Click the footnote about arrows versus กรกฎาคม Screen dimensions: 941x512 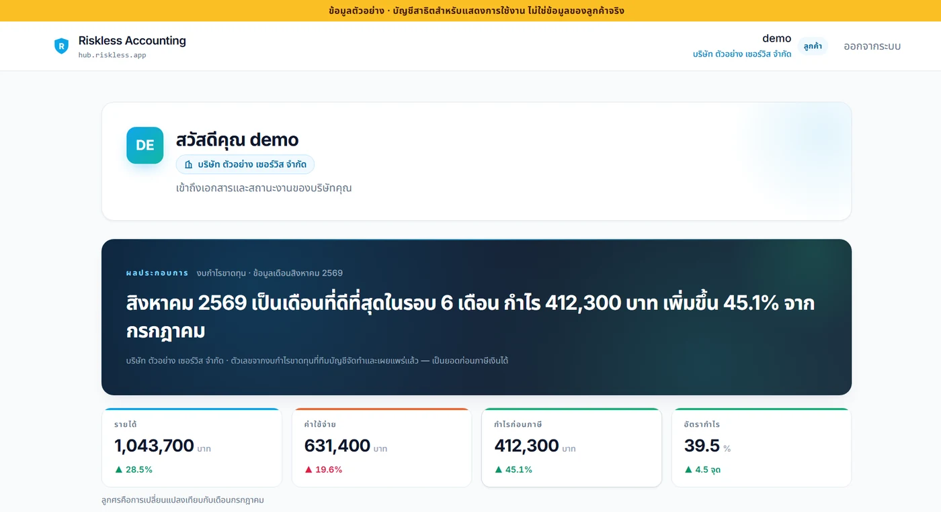tap(183, 500)
